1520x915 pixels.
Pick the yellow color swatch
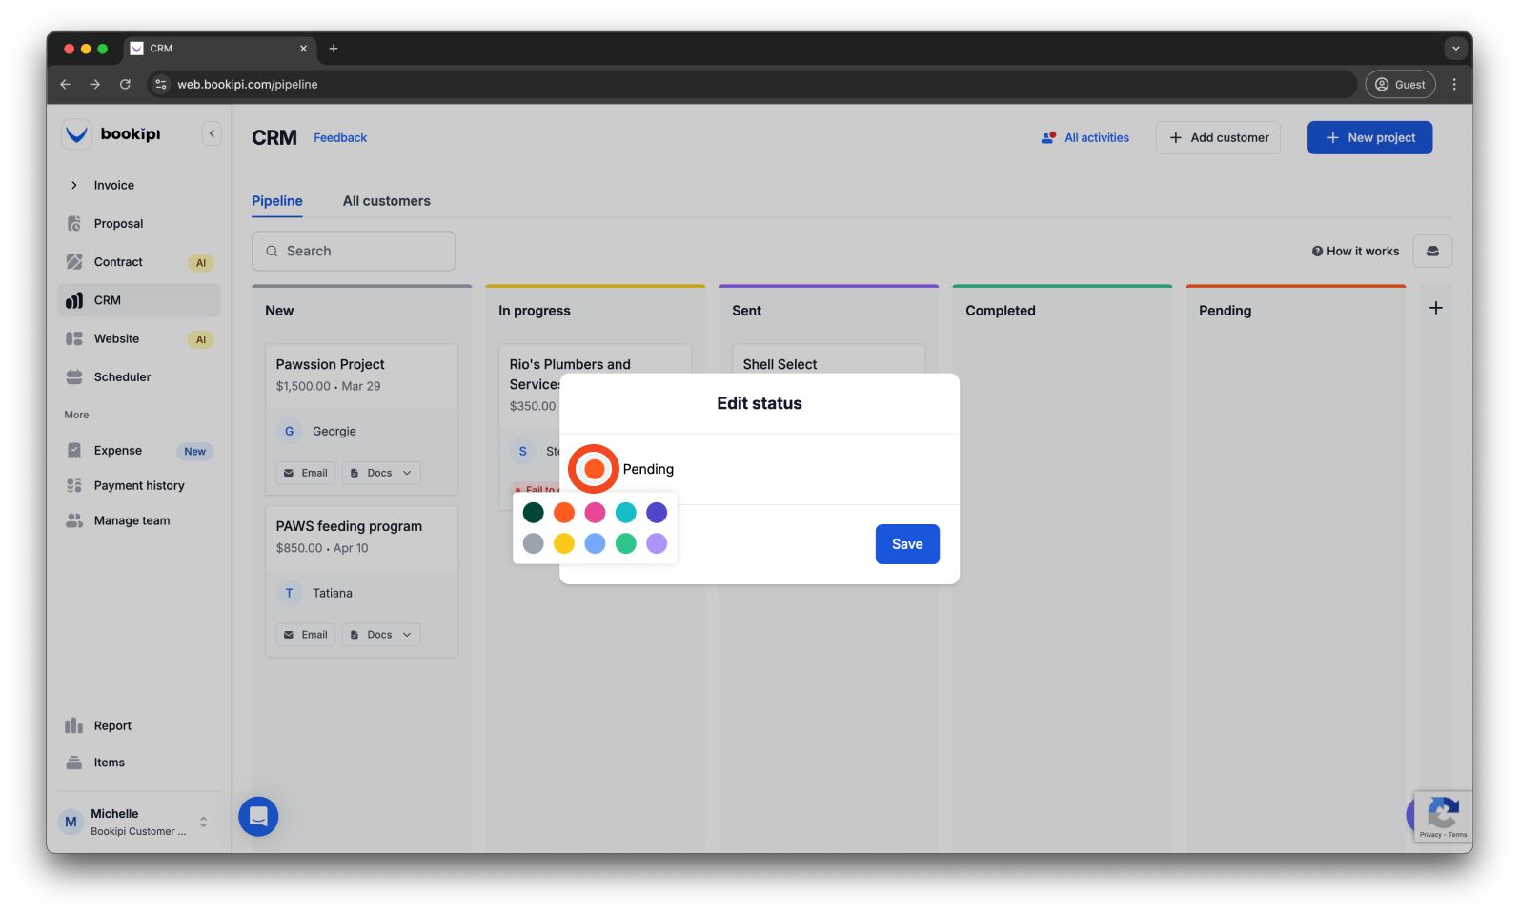(x=564, y=543)
